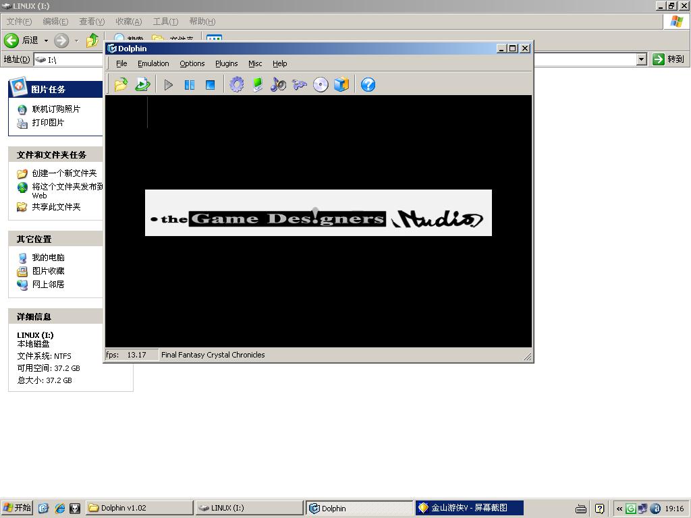This screenshot has width=691, height=518.
Task: Open Dolphin Emulation menu
Action: click(153, 63)
